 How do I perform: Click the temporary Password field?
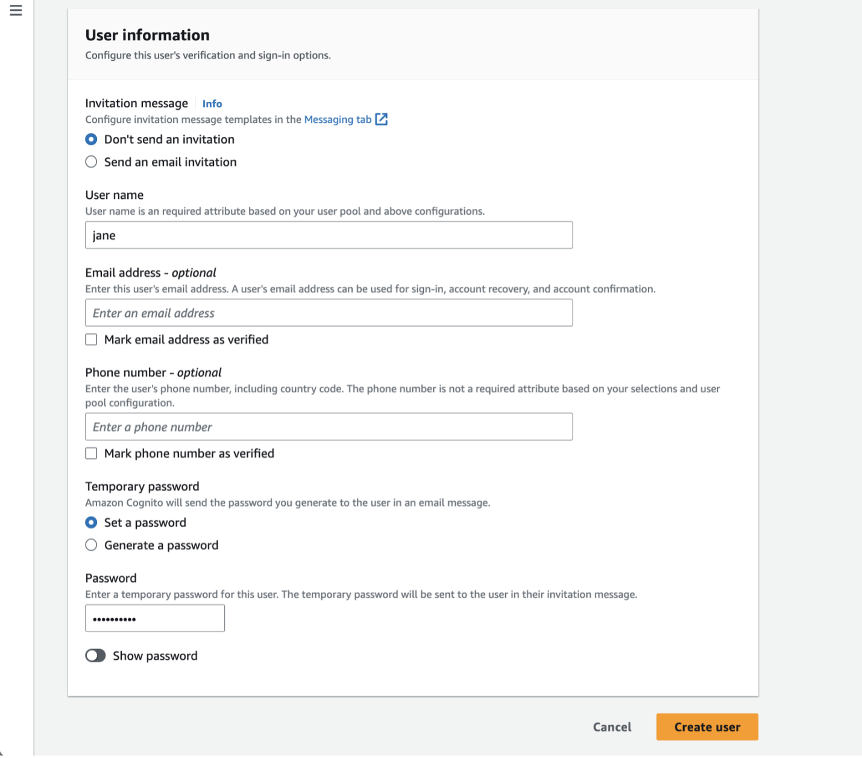click(154, 618)
